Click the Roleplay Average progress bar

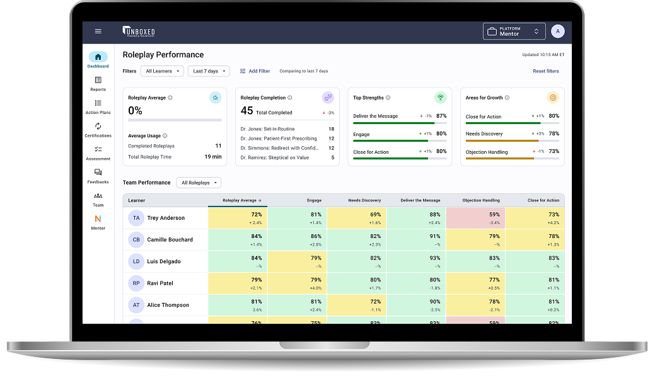point(175,120)
